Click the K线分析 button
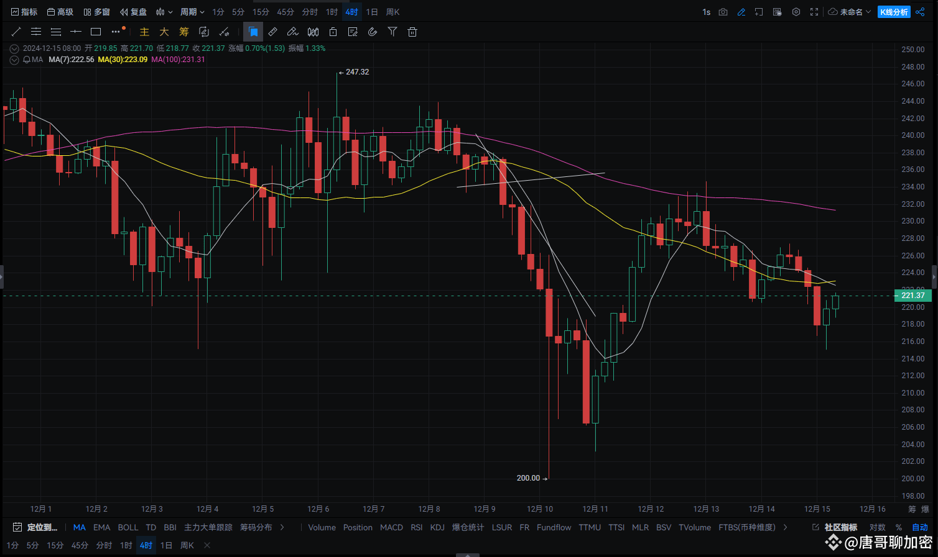 pyautogui.click(x=894, y=12)
